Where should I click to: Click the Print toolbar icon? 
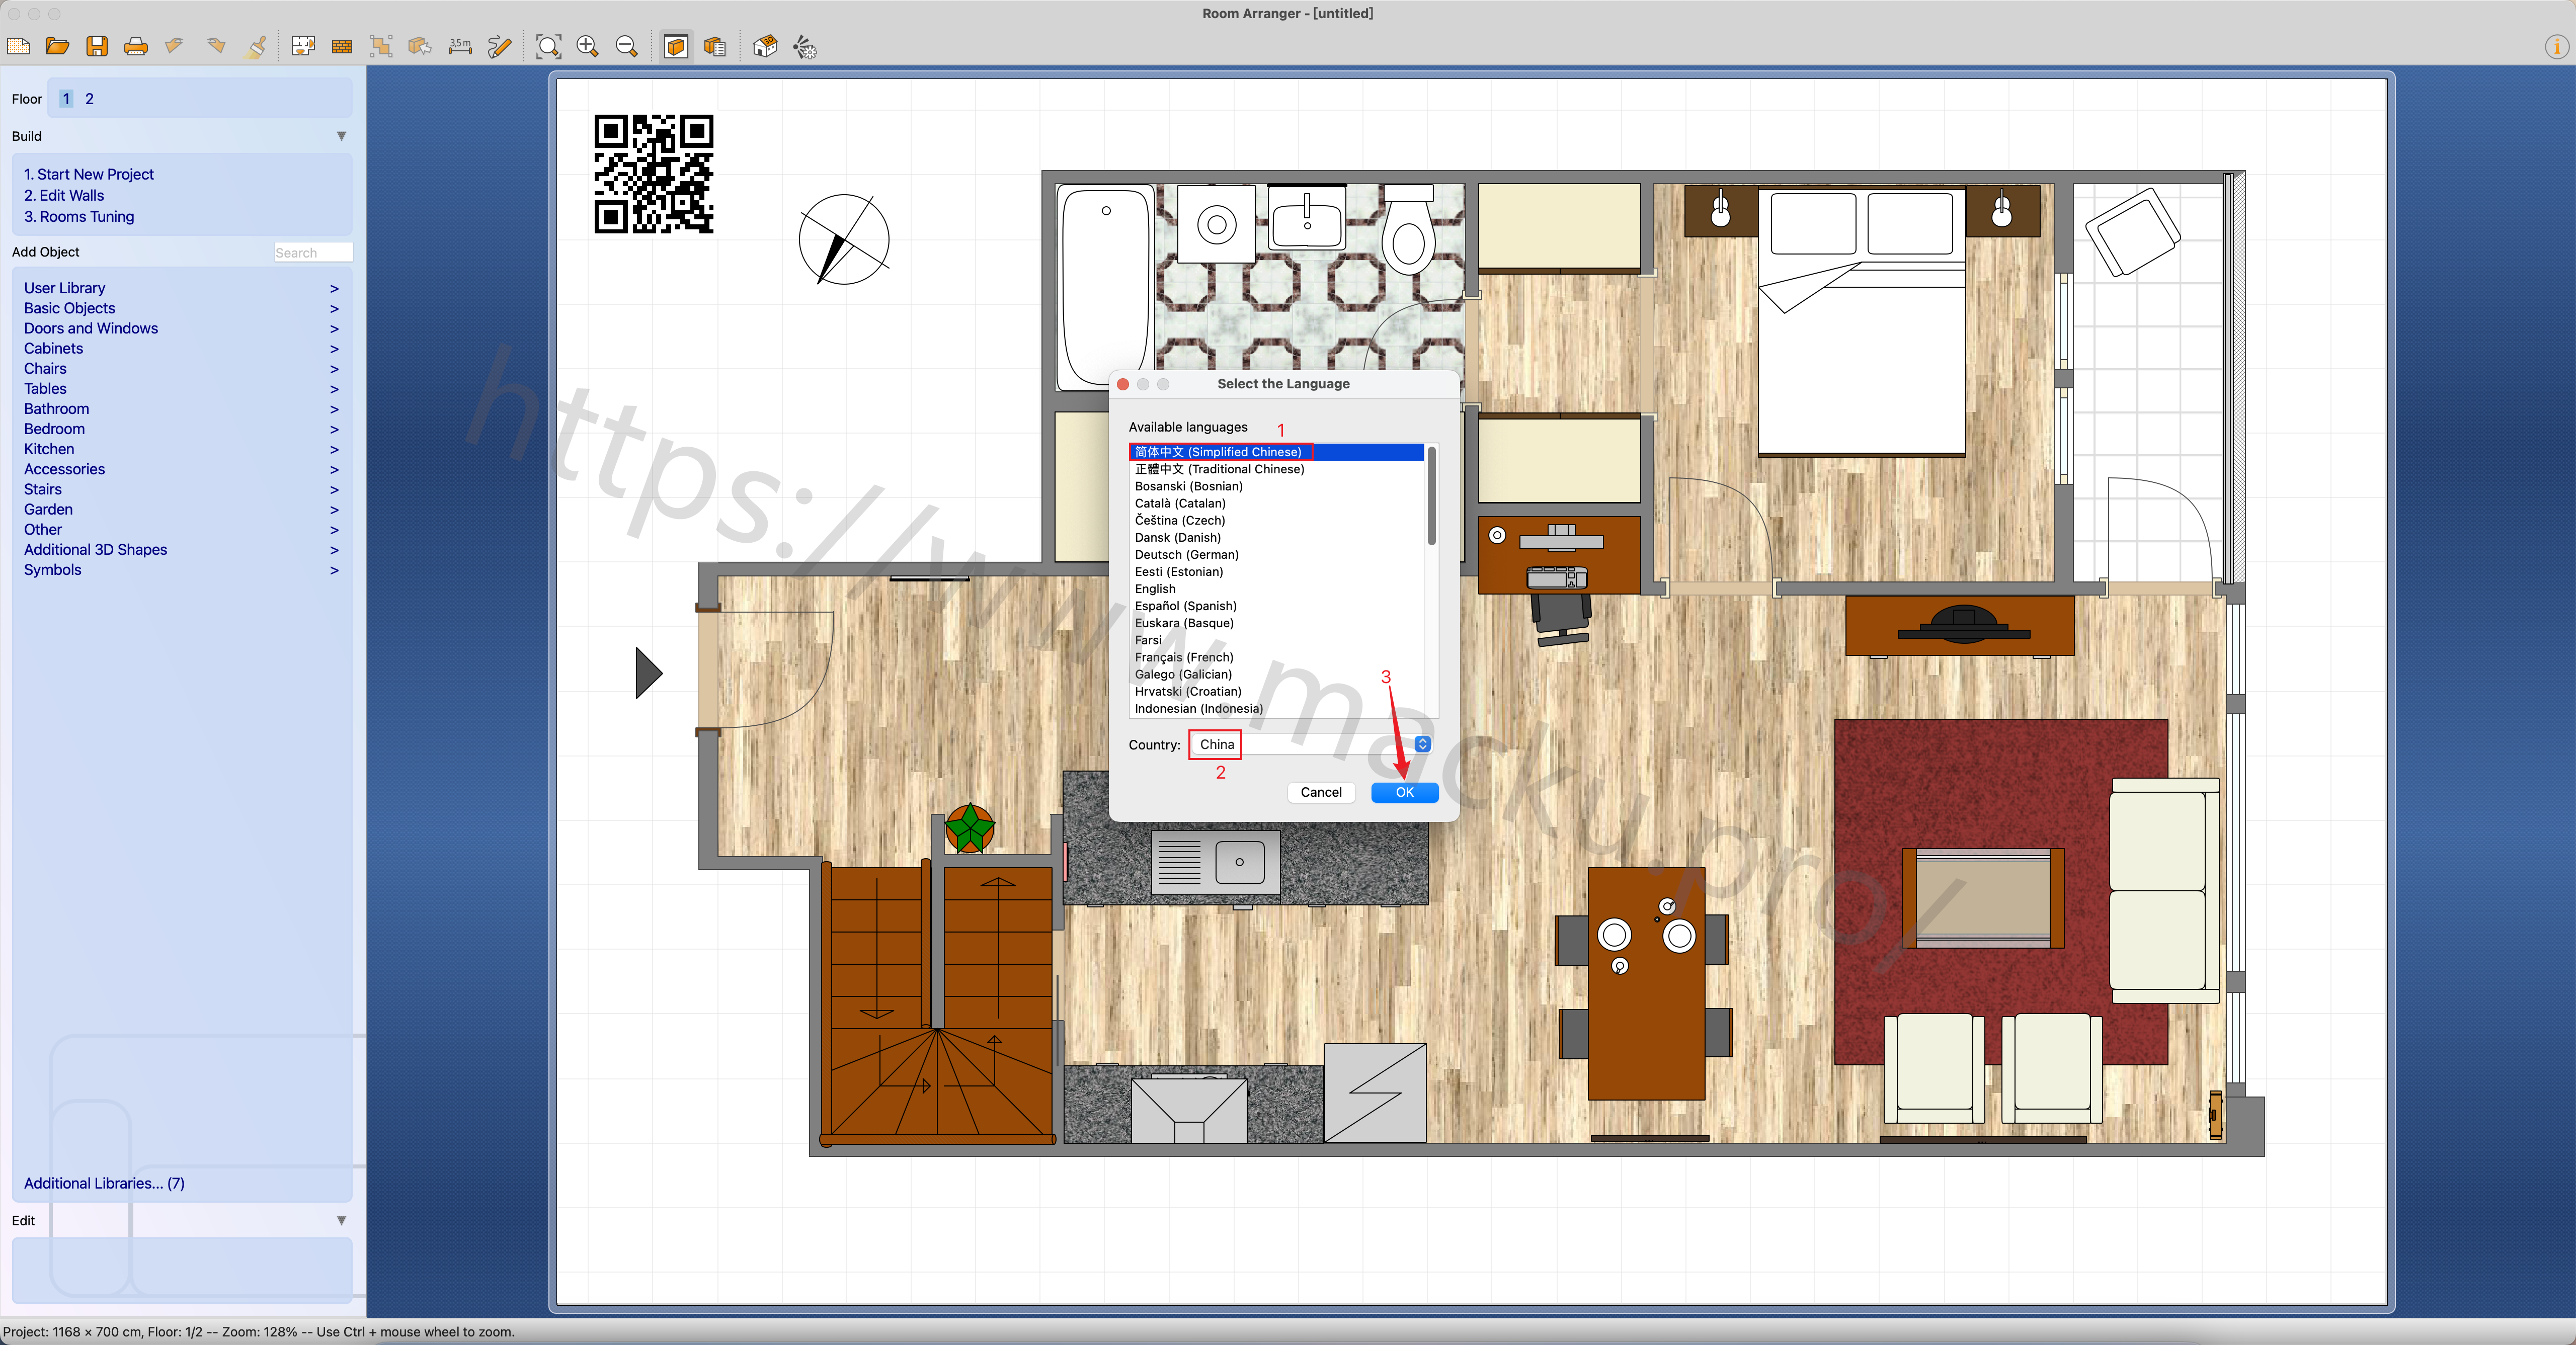[136, 47]
